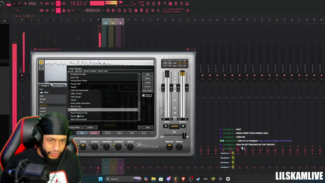This screenshot has width=325, height=183.
Task: Open help question mark in FL toolbar
Action: (165, 4)
